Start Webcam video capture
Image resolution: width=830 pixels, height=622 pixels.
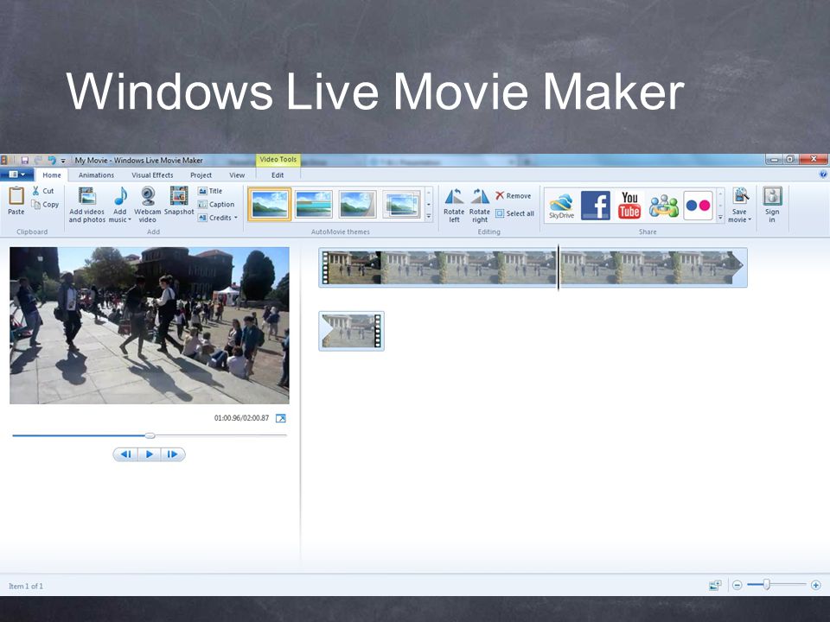coord(148,206)
